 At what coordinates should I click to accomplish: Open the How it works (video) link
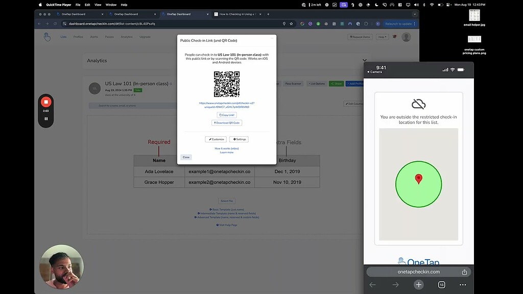226,149
